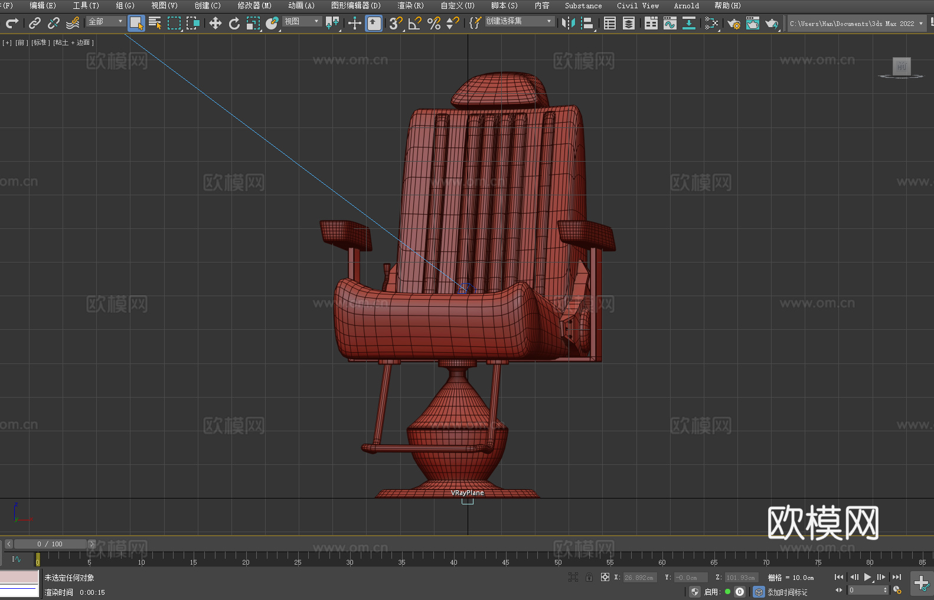Viewport: 934px width, 600px height.
Task: Click the Set Key plus button
Action: (x=922, y=583)
